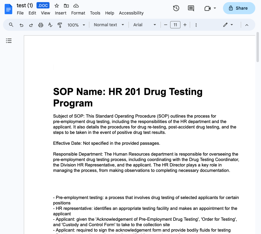
Task: Open the Google Docs home icon
Action: 8,9
